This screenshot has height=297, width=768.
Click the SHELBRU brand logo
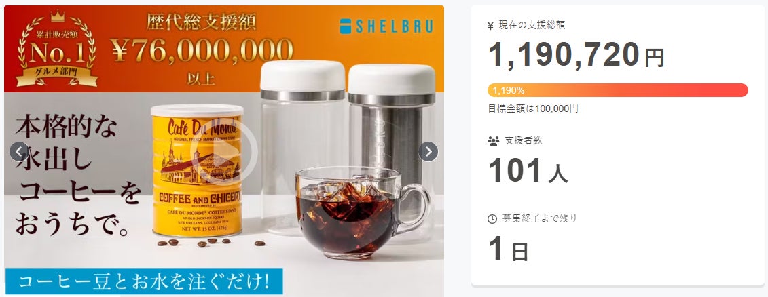[386, 26]
